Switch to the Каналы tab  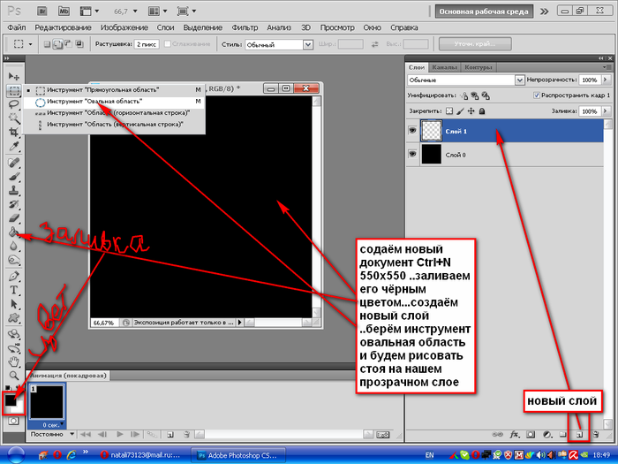pos(446,66)
